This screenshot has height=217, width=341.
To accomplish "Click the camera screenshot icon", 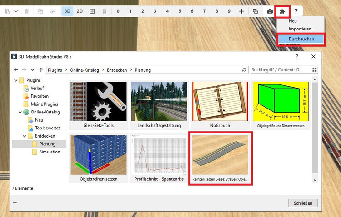I will [270, 11].
